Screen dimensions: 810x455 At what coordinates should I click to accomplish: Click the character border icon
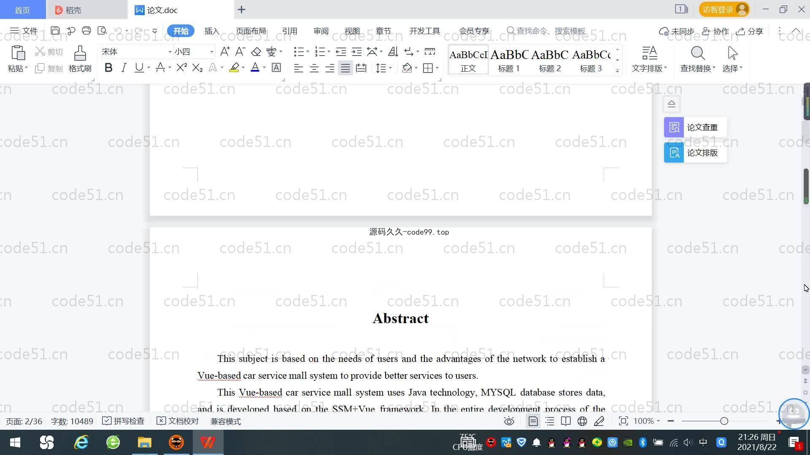[276, 68]
